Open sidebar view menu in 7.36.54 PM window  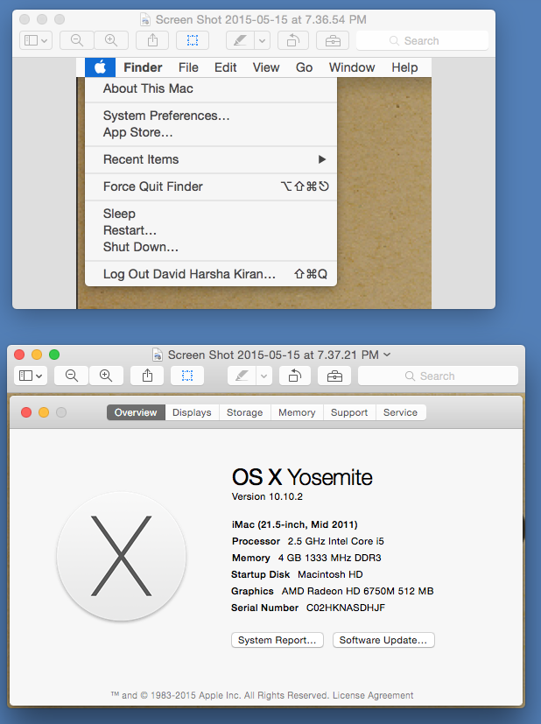pyautogui.click(x=35, y=40)
